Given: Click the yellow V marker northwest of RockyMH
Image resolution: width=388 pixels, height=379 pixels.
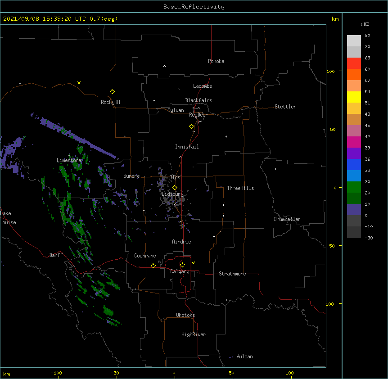Looking at the screenshot, I should coord(79,83).
